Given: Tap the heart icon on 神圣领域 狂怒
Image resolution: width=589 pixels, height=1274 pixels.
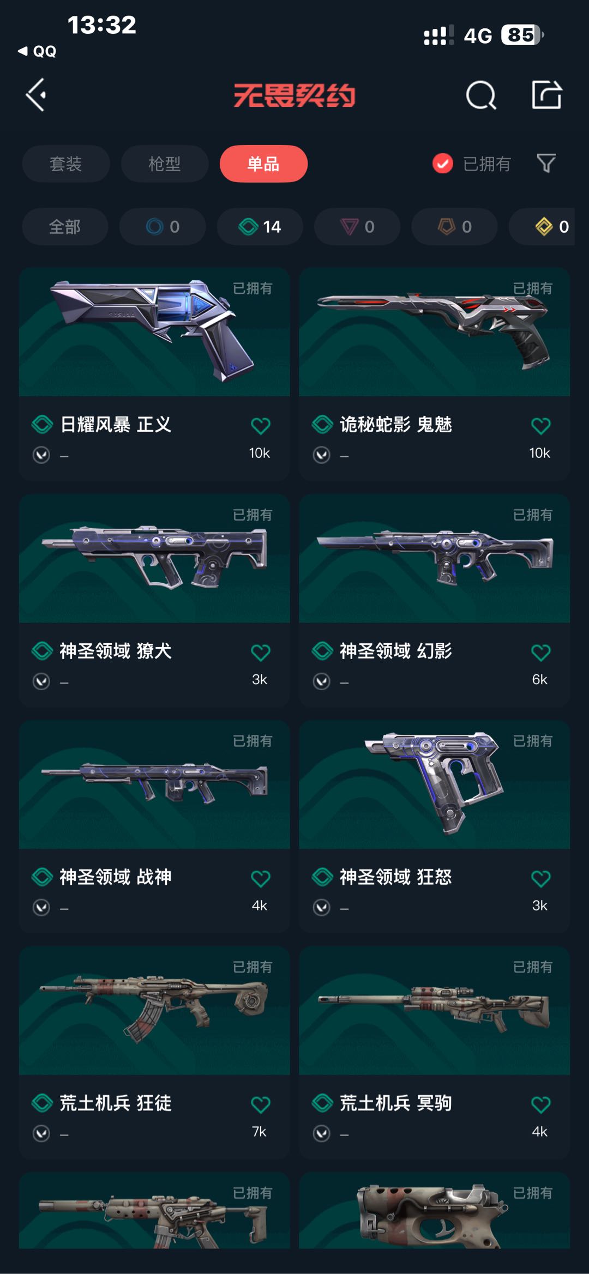Looking at the screenshot, I should (x=540, y=878).
